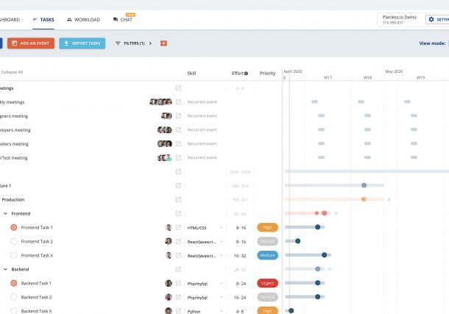
Task: Mark Frontend Task 2 as complete
Action: click(13, 241)
